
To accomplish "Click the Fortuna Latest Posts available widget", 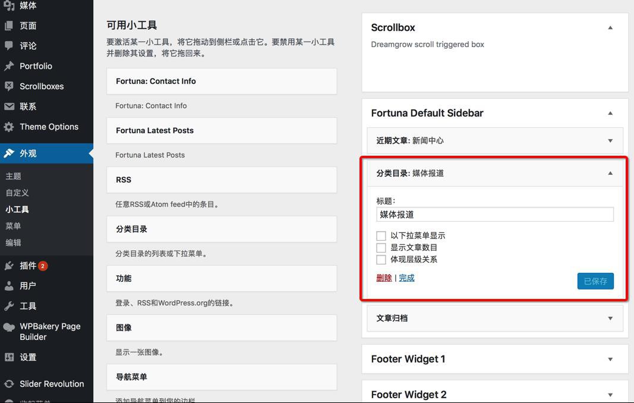I will [x=222, y=131].
